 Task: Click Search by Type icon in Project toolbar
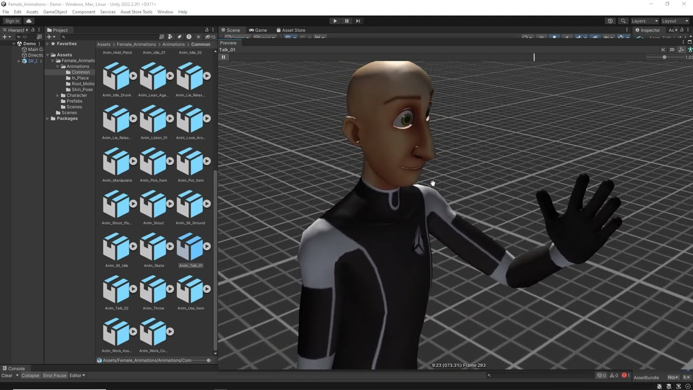click(x=170, y=37)
